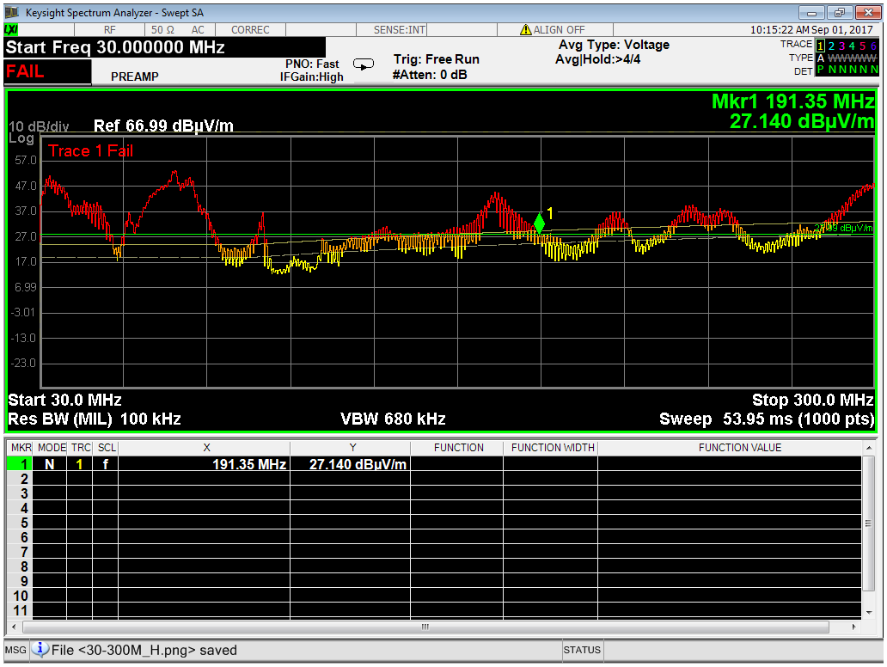Click the Start 30.0 MHz label below graph
The width and height of the screenshot is (887, 667).
[x=64, y=400]
